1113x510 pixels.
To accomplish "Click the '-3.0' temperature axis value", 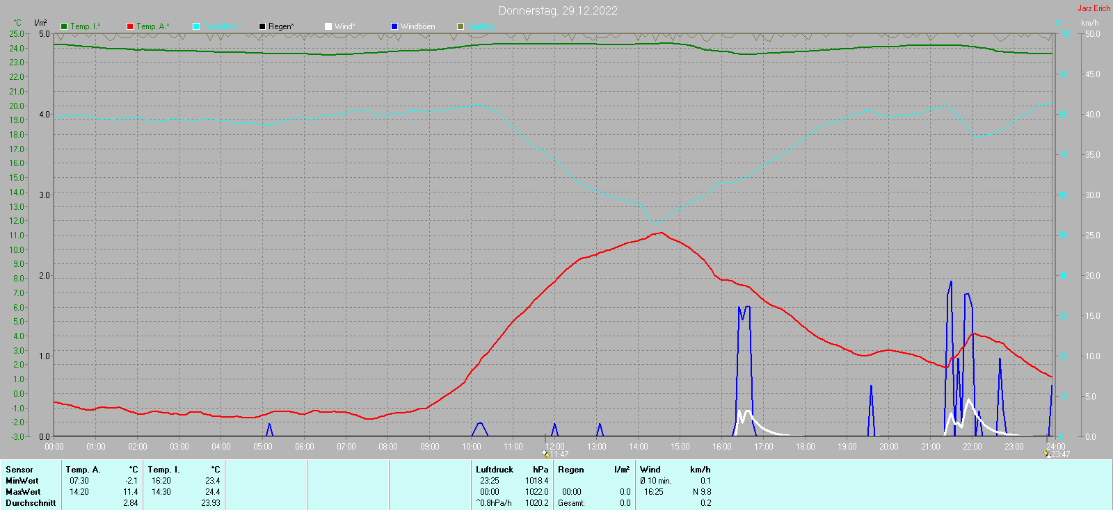I will pos(17,437).
